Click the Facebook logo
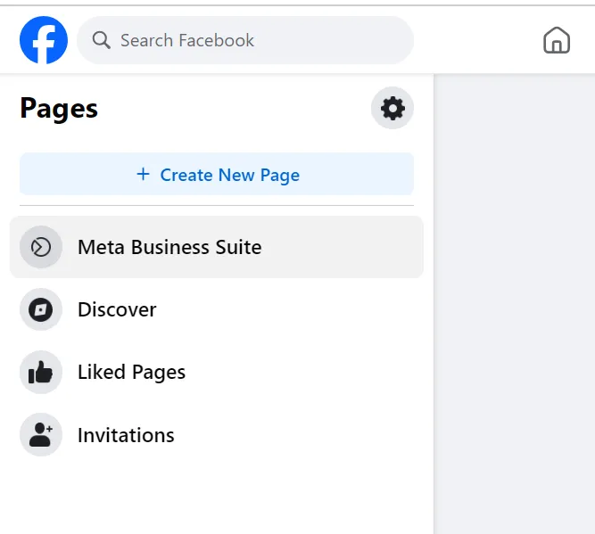The height and width of the screenshot is (534, 595). point(44,40)
